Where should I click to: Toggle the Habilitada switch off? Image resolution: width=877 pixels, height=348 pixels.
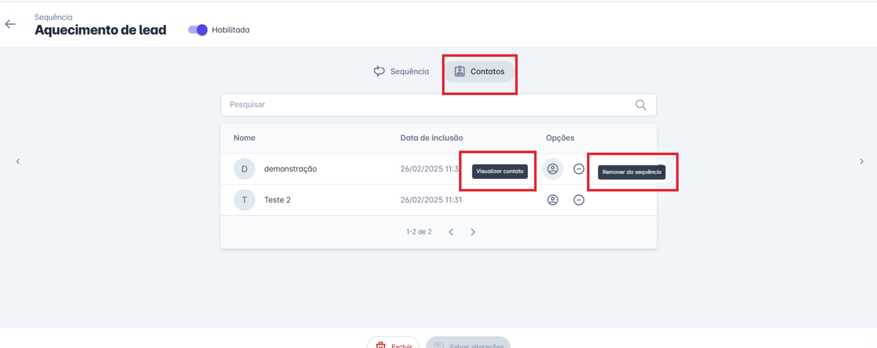(198, 30)
